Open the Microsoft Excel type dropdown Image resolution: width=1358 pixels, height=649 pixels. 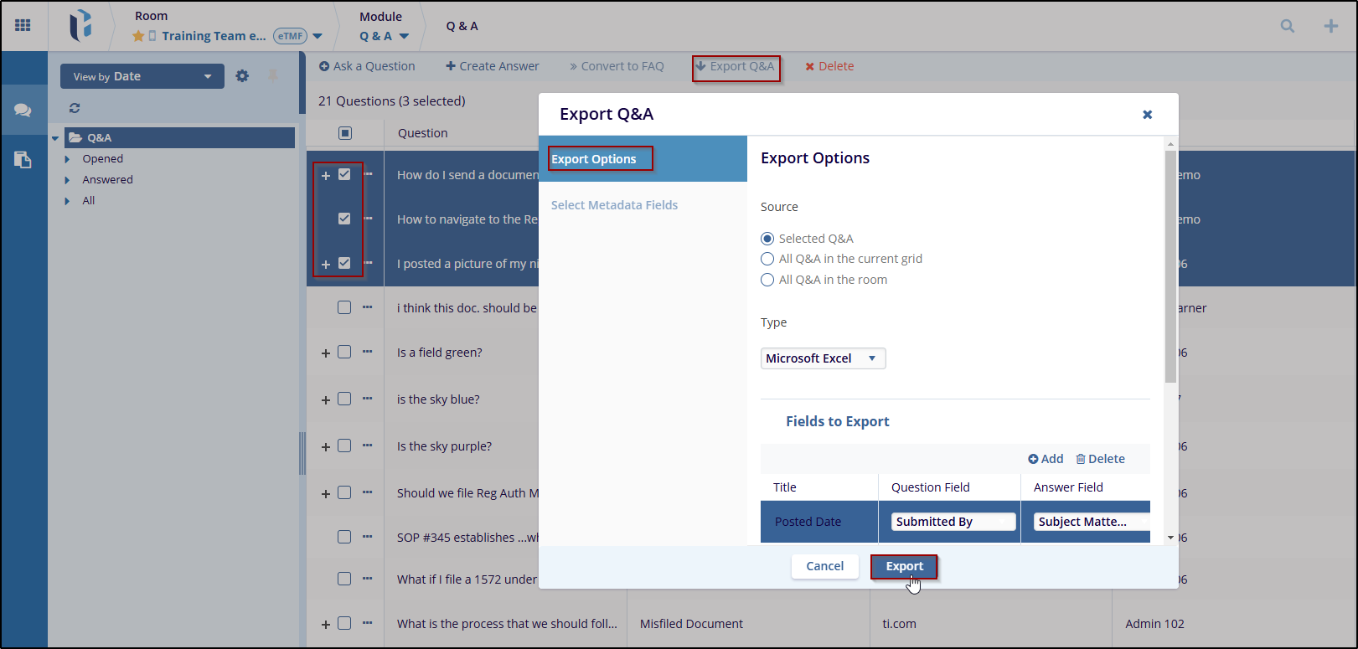coord(823,358)
